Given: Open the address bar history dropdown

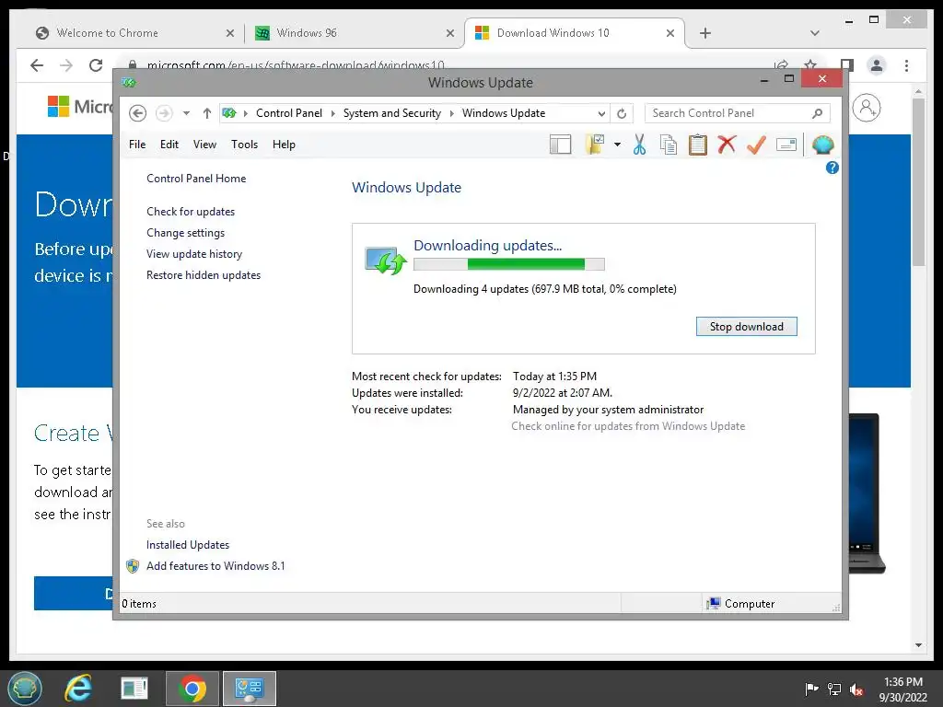Looking at the screenshot, I should [601, 113].
